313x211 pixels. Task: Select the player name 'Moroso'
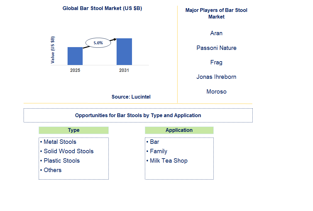click(x=217, y=92)
